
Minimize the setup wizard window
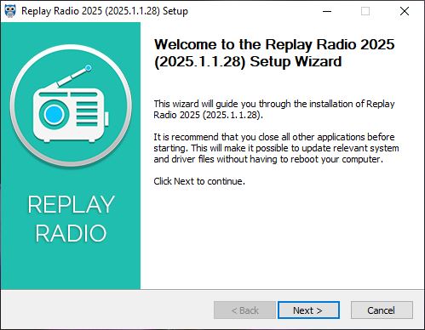(327, 11)
